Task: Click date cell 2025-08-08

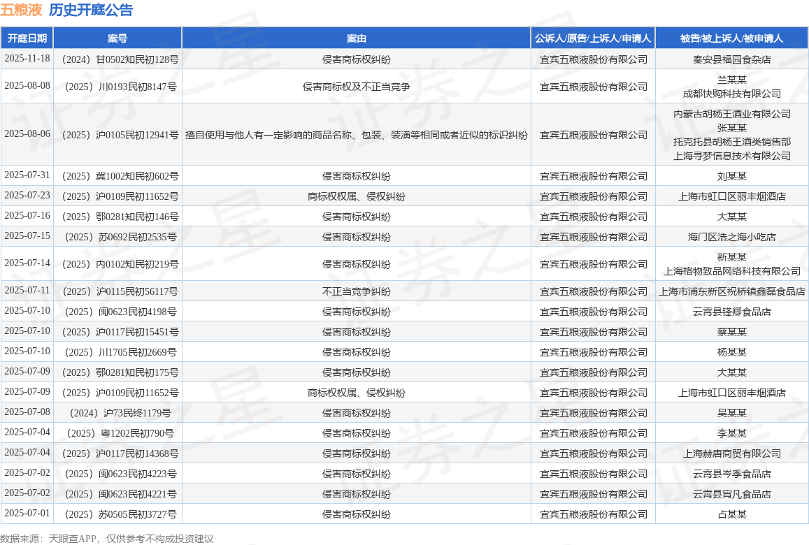Action: point(27,85)
